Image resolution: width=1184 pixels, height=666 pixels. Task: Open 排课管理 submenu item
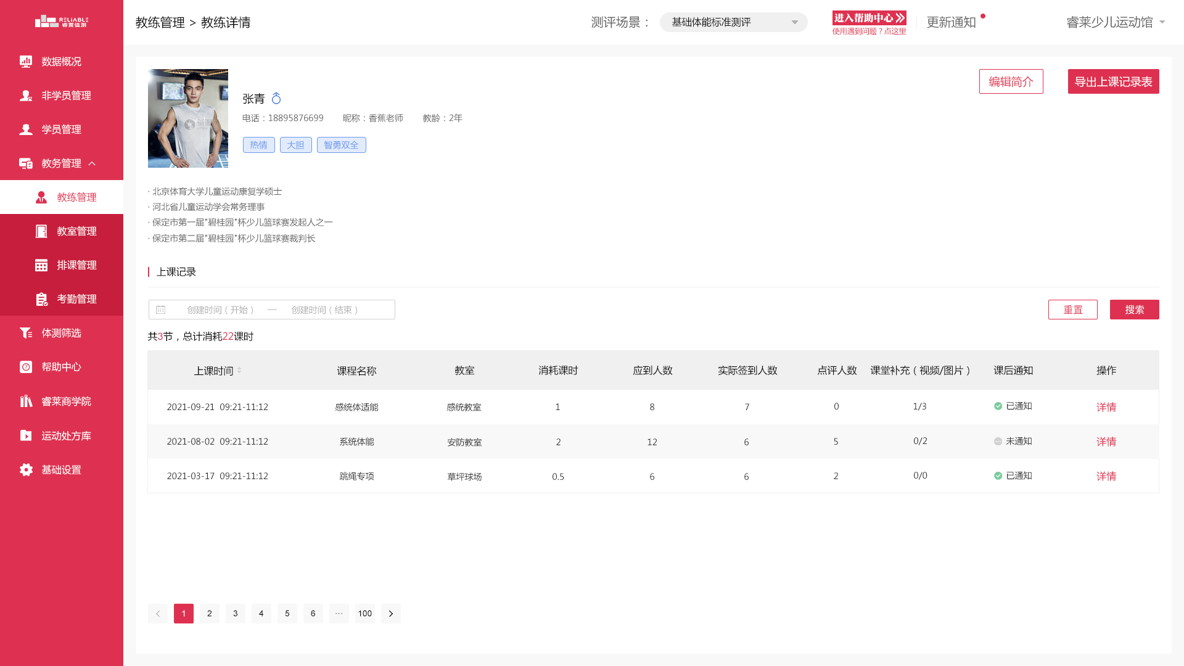76,265
